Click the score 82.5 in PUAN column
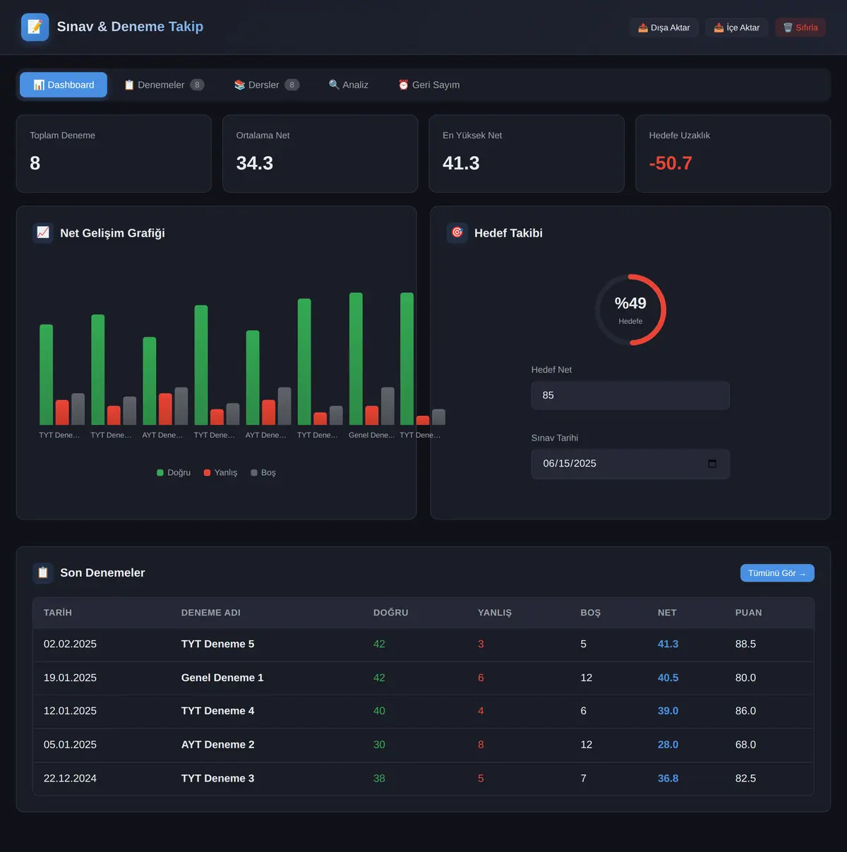847x852 pixels. click(745, 779)
